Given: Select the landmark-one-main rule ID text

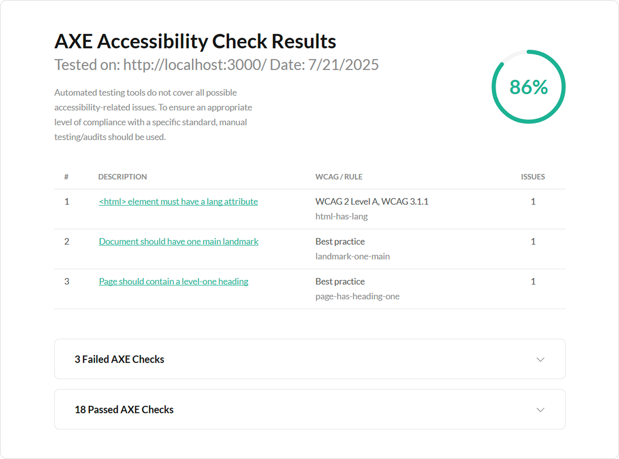Looking at the screenshot, I should point(352,256).
